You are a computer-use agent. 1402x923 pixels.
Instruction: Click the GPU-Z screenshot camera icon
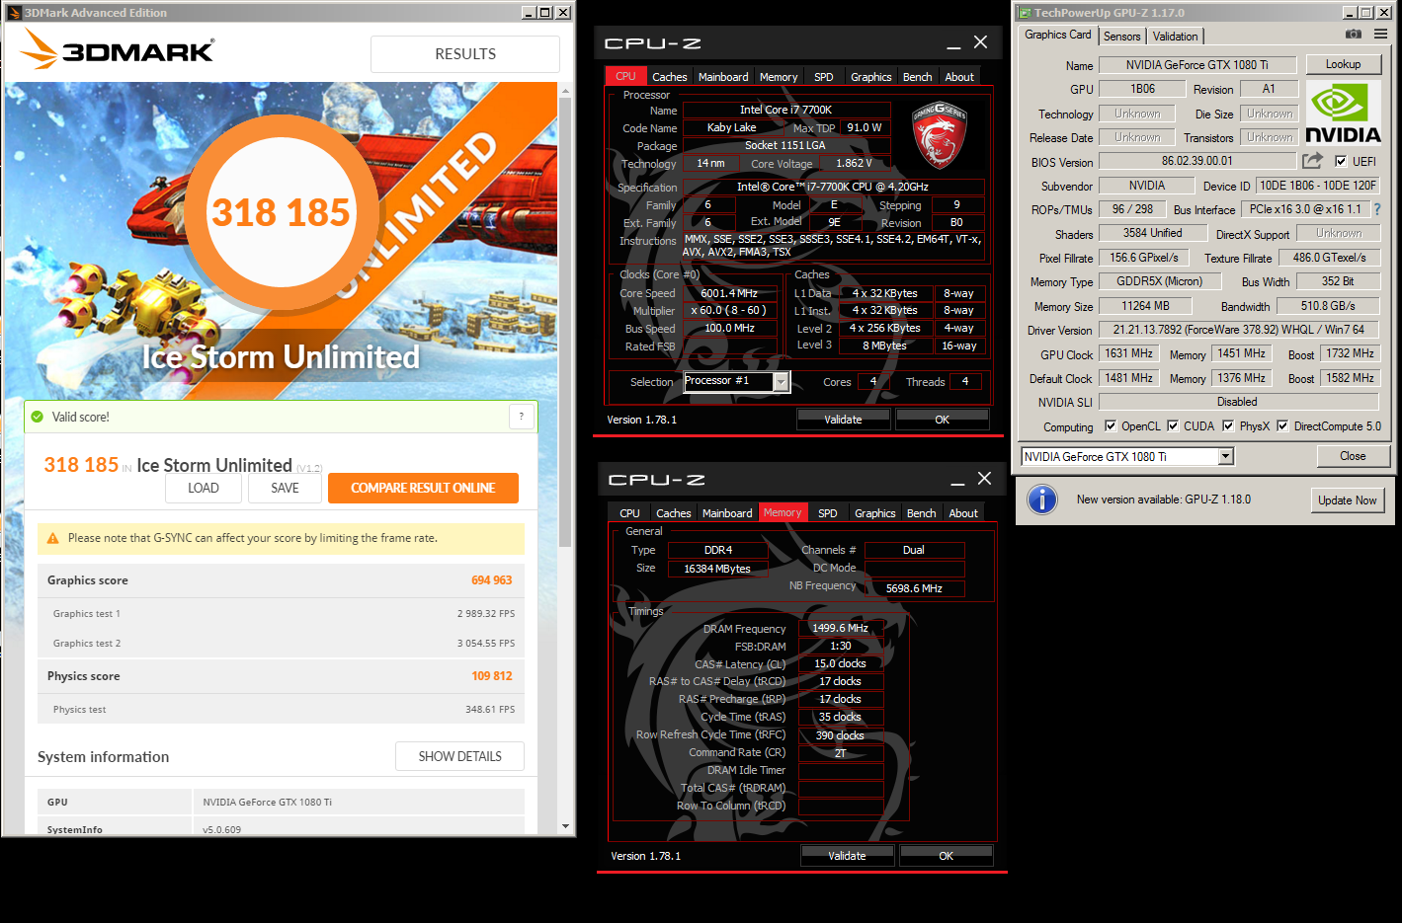[1354, 35]
